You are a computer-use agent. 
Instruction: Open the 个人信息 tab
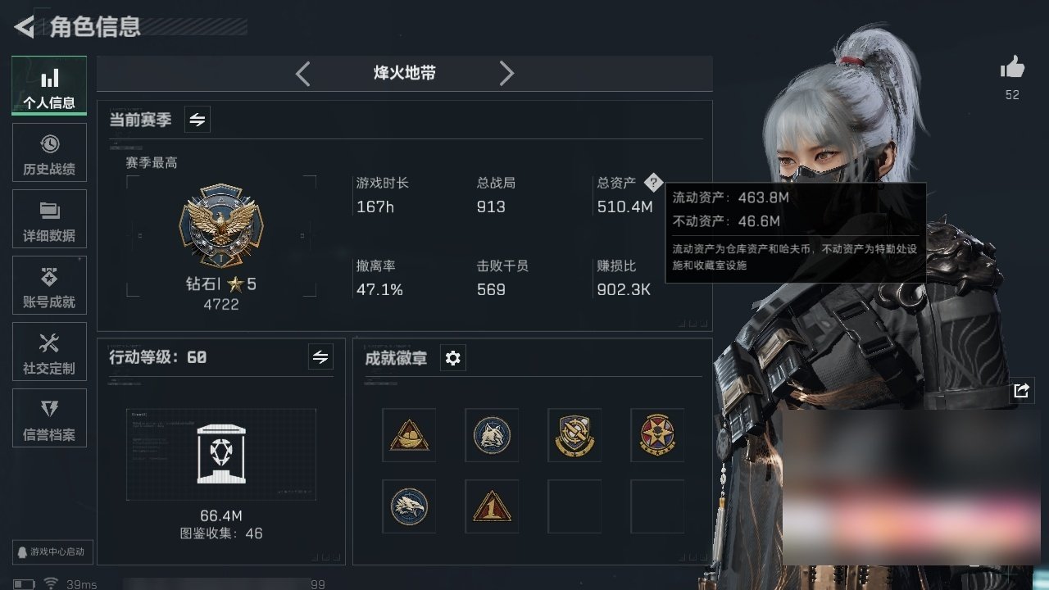(49, 85)
